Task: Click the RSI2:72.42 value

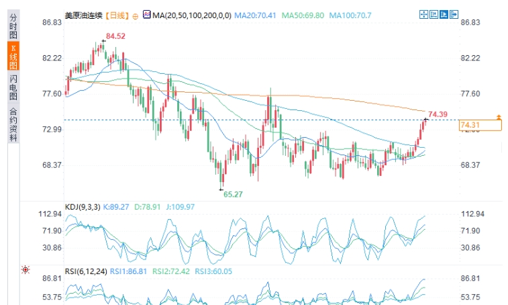Action: click(x=171, y=271)
